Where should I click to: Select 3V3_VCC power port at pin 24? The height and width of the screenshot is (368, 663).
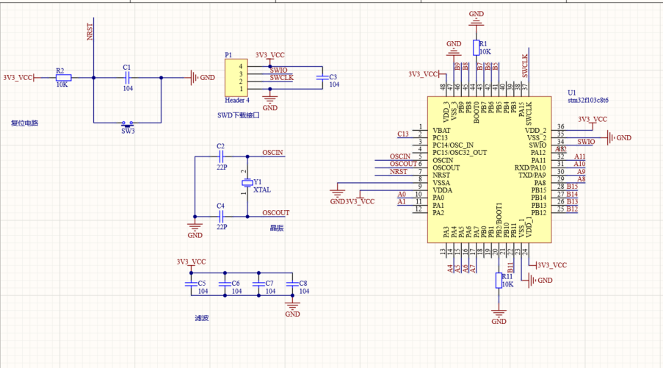tap(548, 265)
